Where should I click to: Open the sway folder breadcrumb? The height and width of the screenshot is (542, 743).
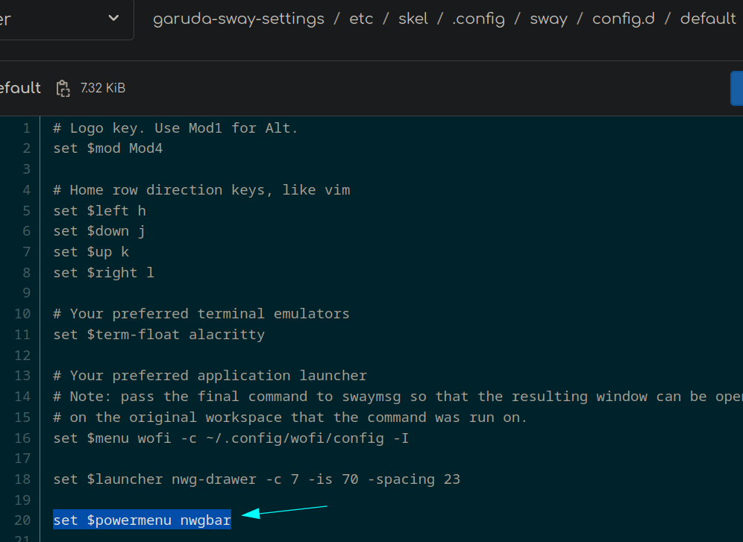point(549,19)
